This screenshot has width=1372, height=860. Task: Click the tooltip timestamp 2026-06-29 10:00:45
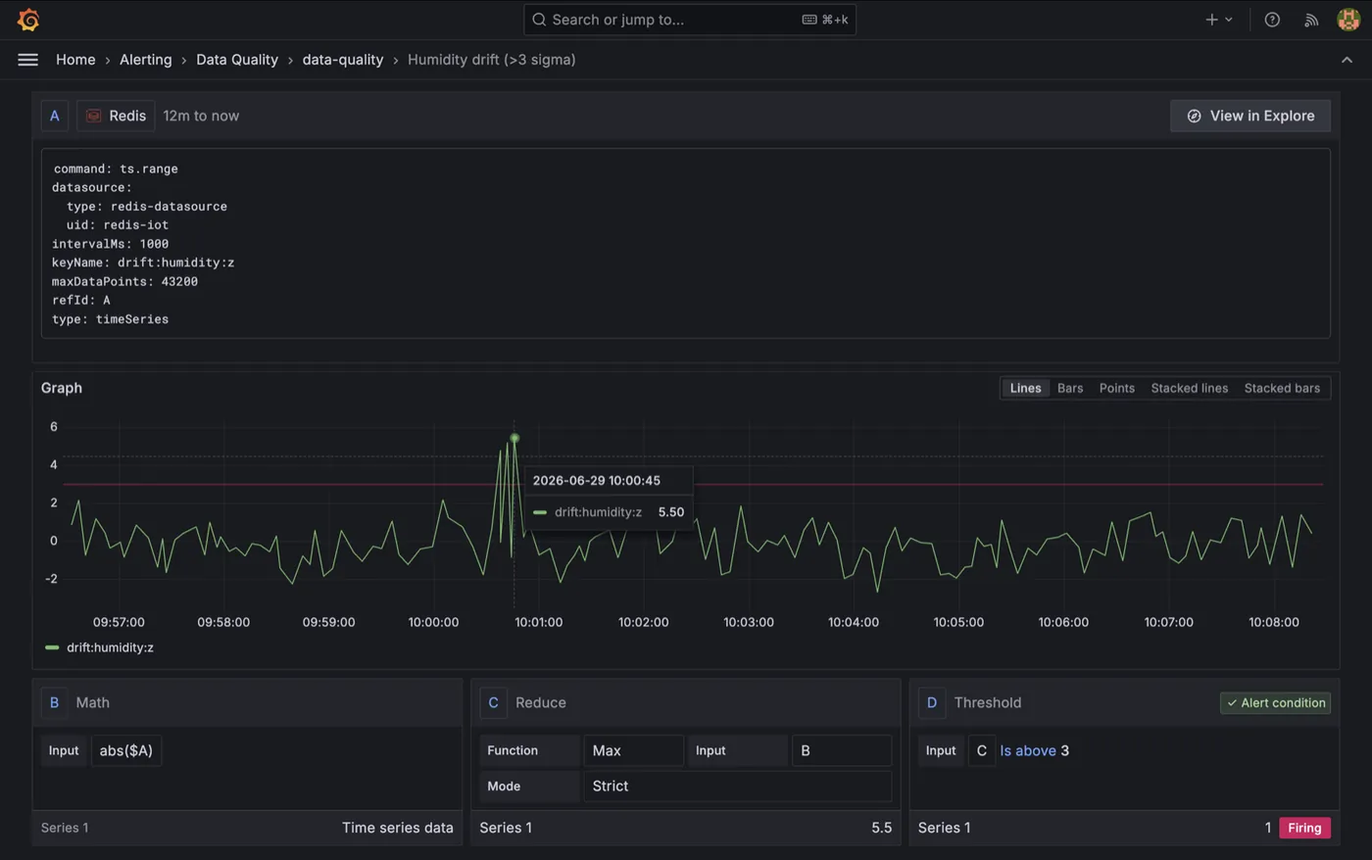[596, 480]
